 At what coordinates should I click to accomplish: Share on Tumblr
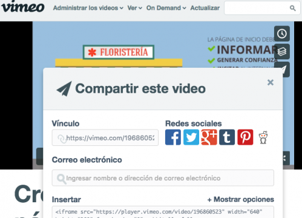(227, 137)
